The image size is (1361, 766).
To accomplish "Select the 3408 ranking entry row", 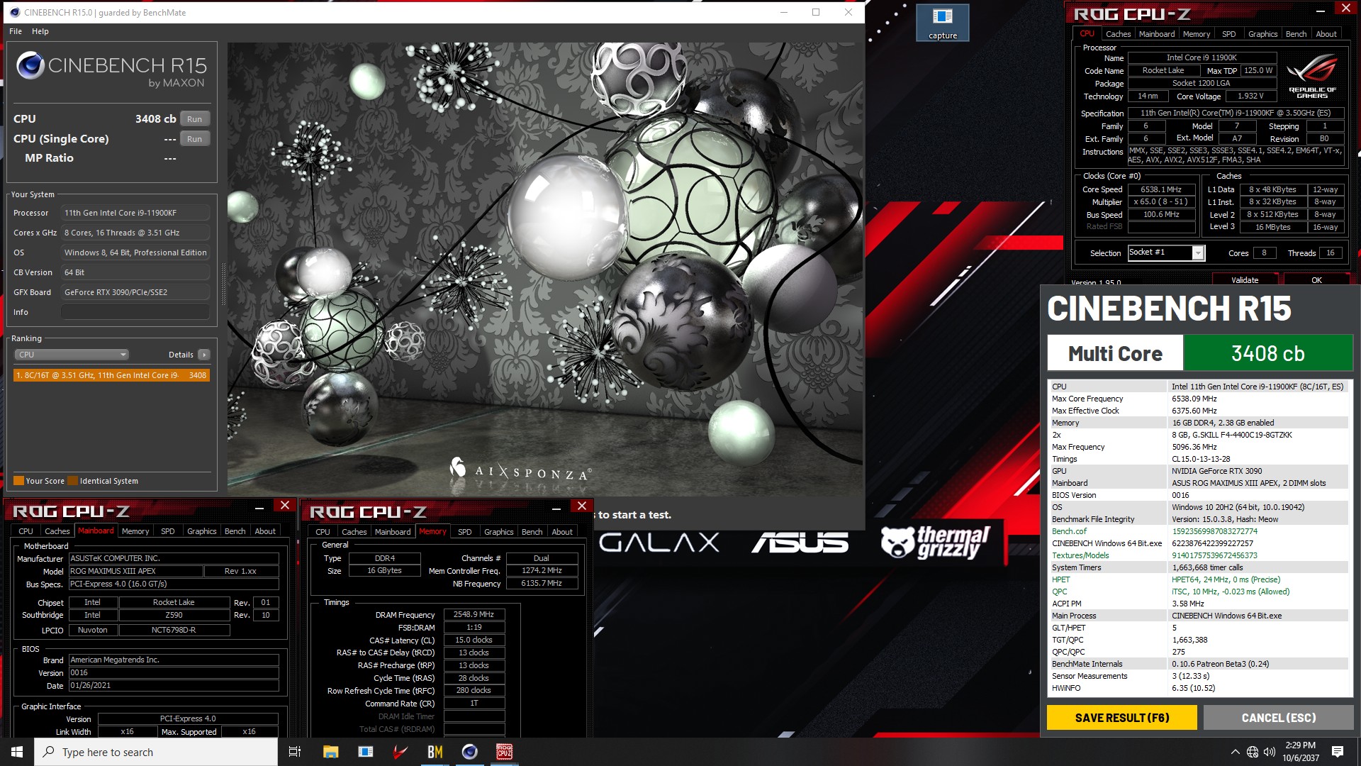I will point(111,375).
